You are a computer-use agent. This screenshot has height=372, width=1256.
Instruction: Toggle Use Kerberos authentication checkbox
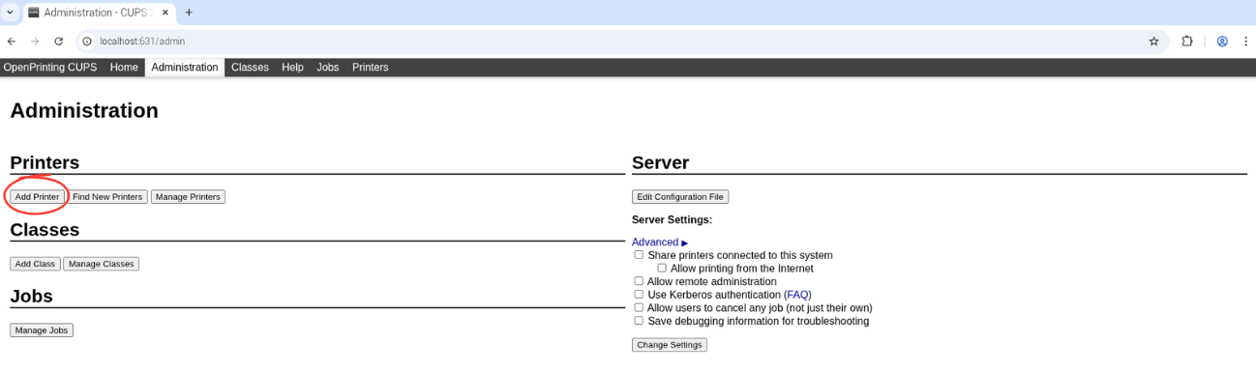point(639,295)
